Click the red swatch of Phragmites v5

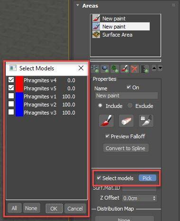click(x=19, y=88)
